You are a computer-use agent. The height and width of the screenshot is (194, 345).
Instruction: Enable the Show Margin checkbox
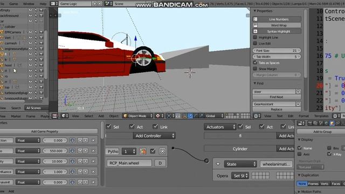tap(255, 68)
